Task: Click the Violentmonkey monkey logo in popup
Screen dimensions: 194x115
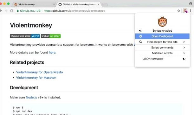Action: [162, 22]
